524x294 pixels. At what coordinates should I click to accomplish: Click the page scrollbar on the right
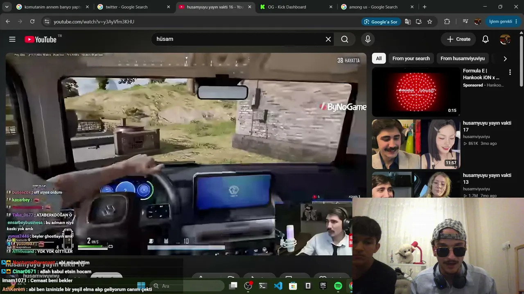pyautogui.click(x=521, y=61)
